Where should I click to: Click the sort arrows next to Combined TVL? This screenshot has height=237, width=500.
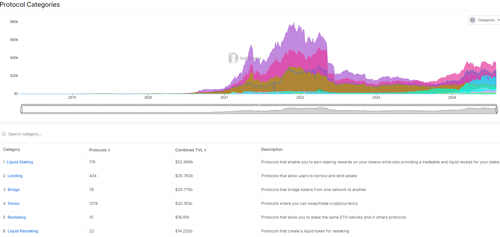205,150
